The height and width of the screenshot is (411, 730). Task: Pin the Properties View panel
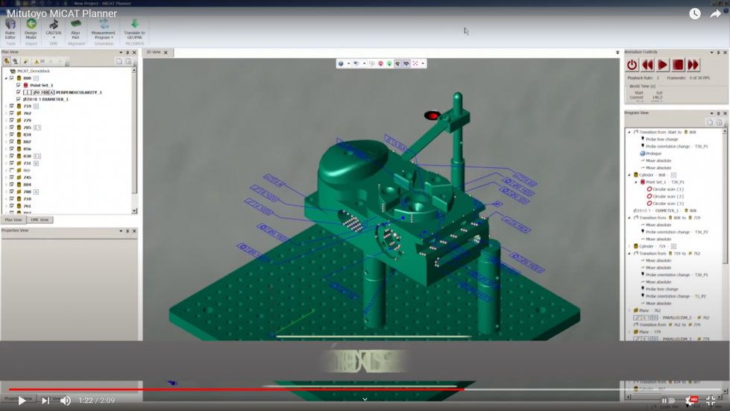(128, 231)
